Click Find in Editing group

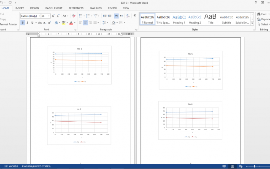262,14
